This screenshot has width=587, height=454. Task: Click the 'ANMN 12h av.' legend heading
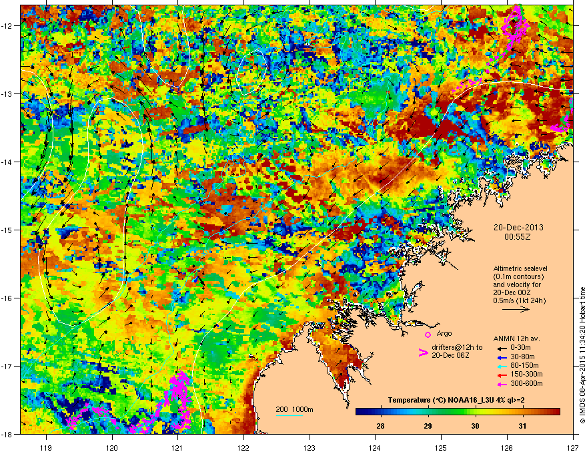point(516,338)
